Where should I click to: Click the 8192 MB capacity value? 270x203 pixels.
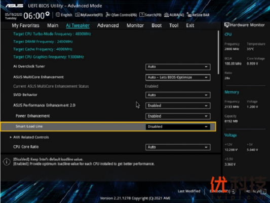click(x=231, y=121)
